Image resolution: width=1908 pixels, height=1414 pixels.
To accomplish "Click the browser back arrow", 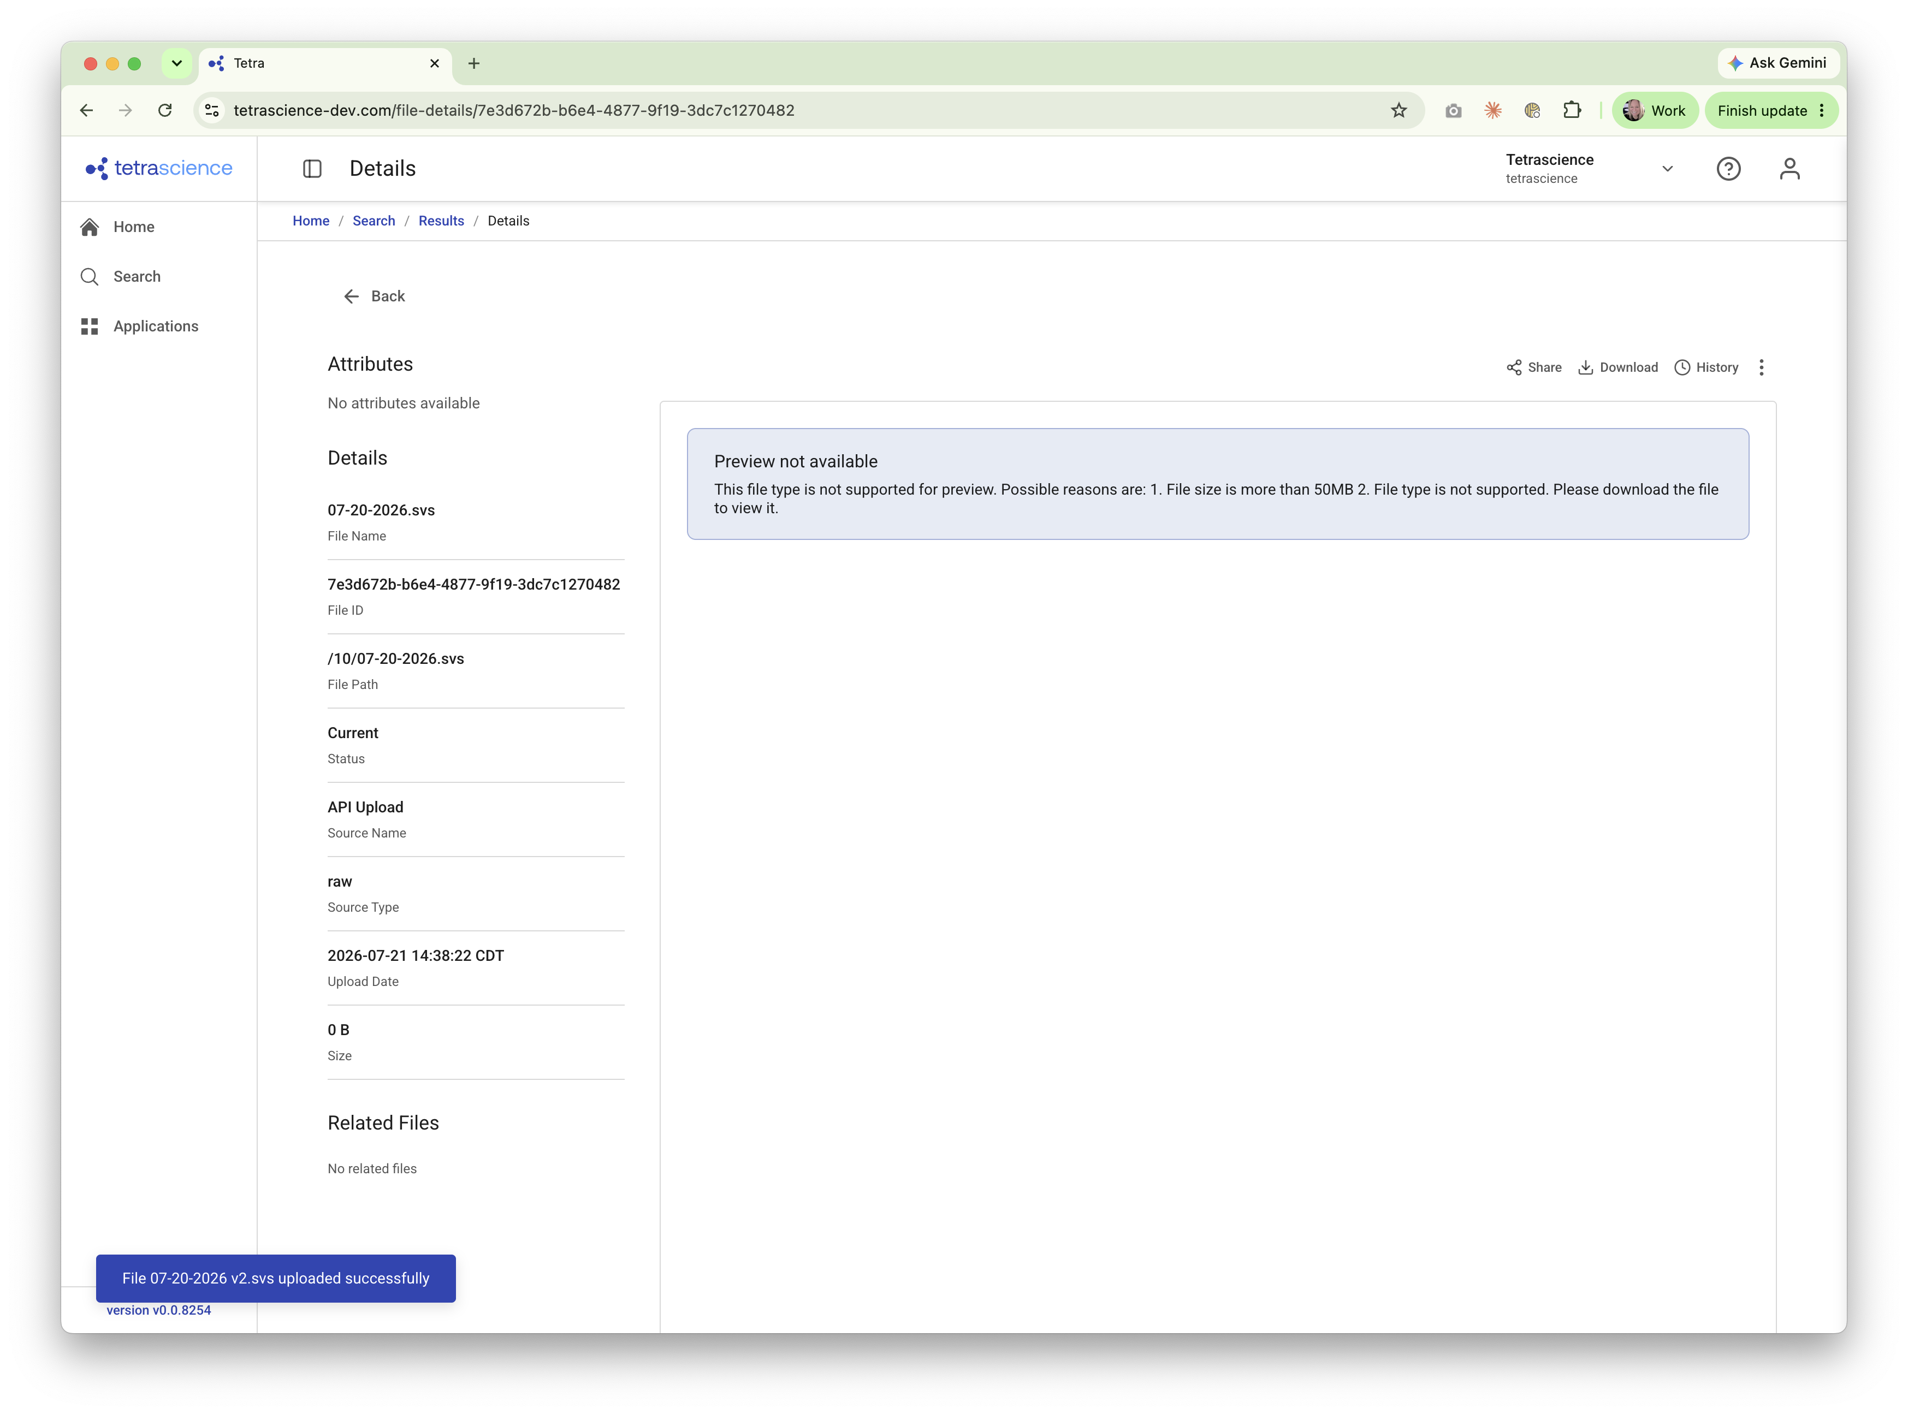I will tap(86, 110).
